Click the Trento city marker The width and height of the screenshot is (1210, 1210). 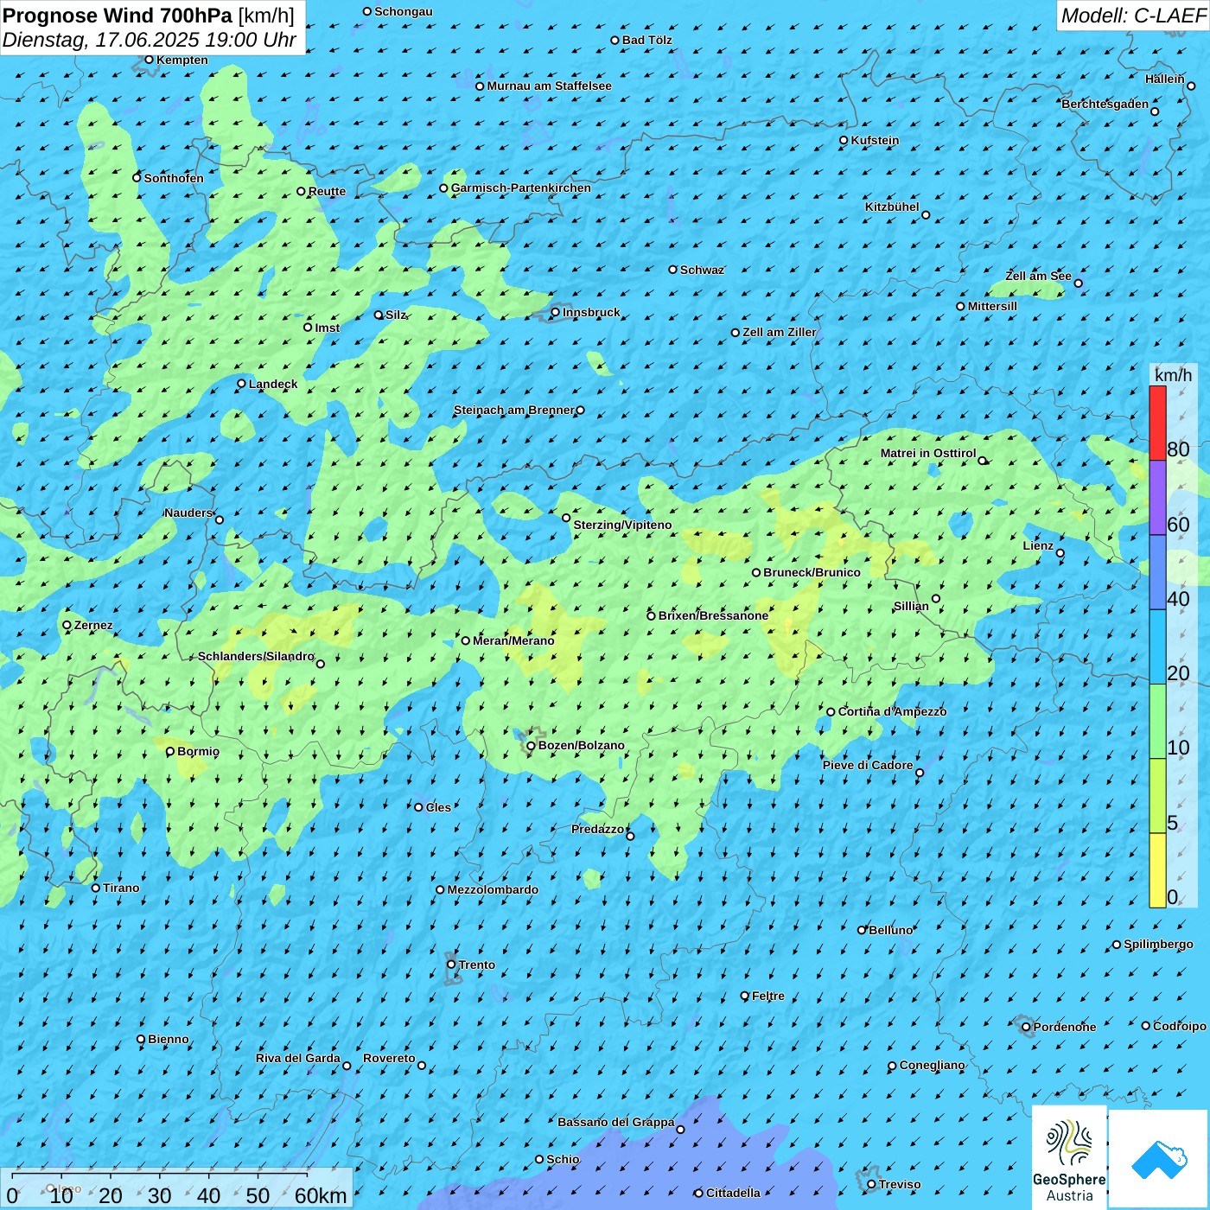point(451,965)
